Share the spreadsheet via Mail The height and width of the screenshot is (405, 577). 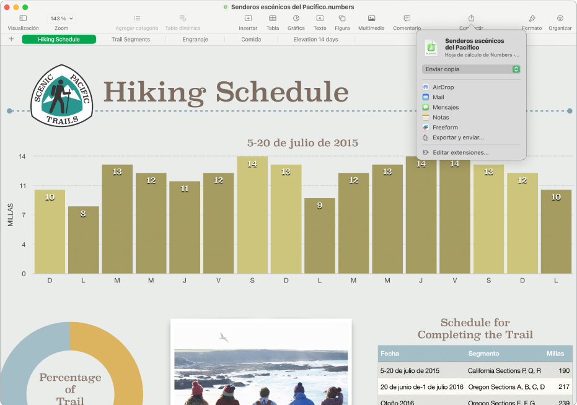tap(438, 97)
